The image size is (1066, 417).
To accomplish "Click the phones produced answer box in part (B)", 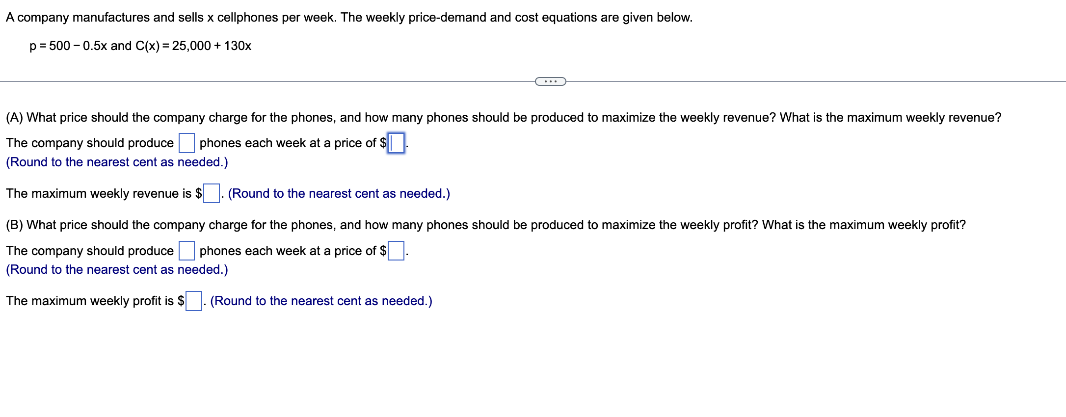I will (x=186, y=250).
